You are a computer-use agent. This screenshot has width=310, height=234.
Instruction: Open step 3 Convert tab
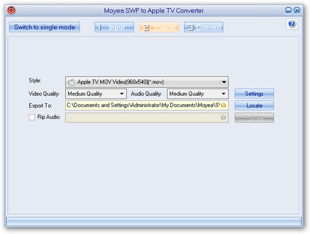point(204,27)
